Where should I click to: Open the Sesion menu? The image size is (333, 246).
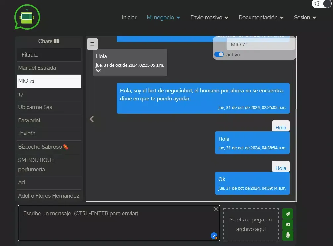(x=305, y=17)
